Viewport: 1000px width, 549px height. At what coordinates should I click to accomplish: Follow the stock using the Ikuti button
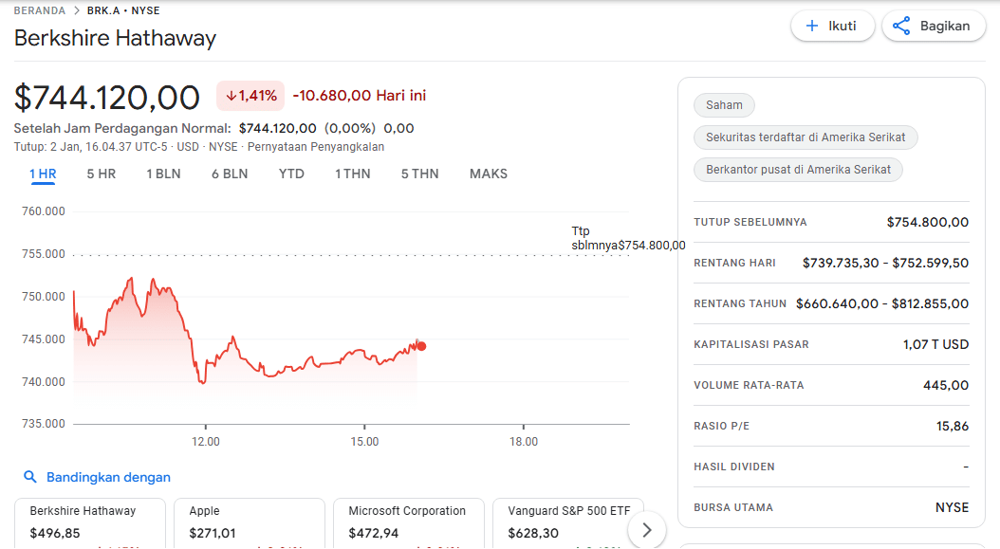[x=832, y=26]
